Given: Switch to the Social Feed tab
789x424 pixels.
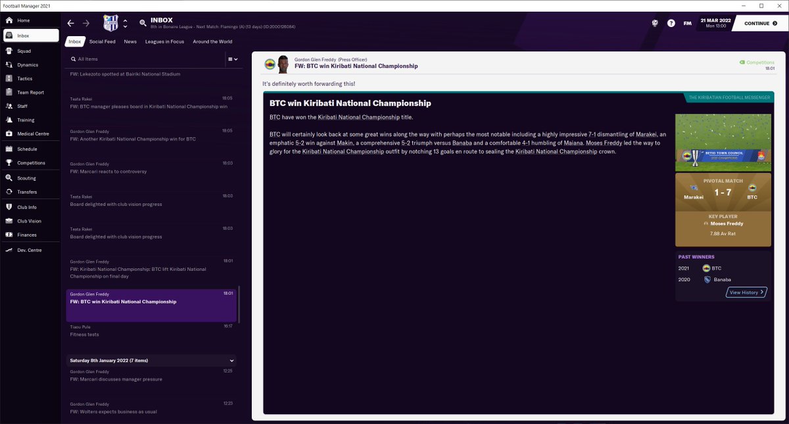Looking at the screenshot, I should 102,41.
